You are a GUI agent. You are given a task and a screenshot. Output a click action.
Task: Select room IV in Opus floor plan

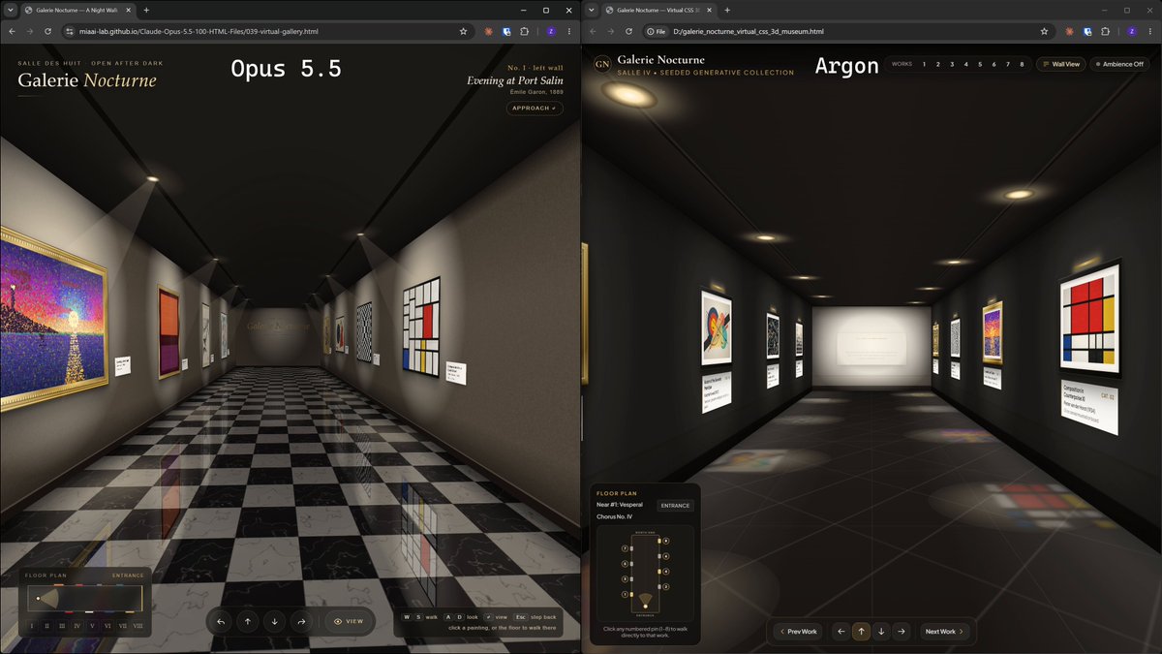[77, 626]
